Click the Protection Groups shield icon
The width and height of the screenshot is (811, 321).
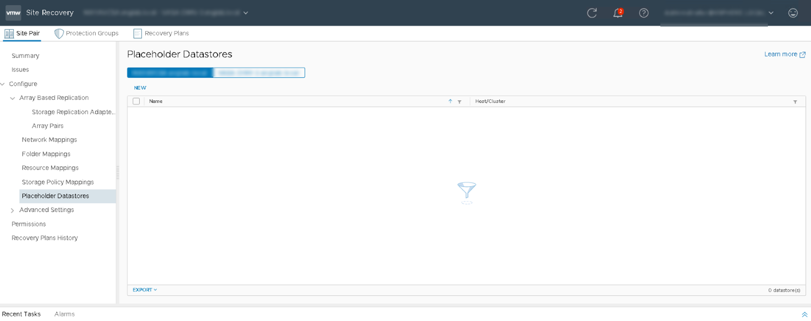click(59, 33)
